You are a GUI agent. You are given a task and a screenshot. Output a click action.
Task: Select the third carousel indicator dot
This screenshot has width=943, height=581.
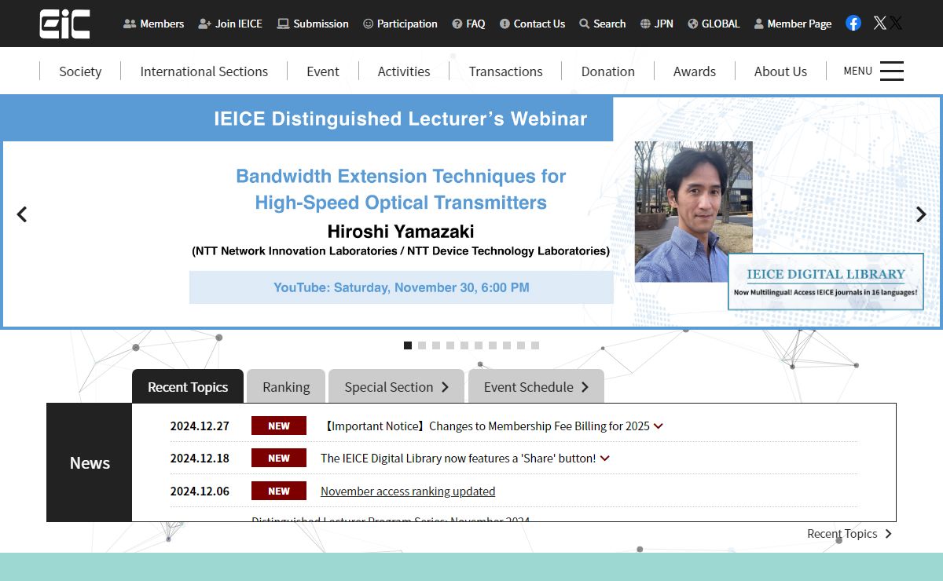click(436, 345)
